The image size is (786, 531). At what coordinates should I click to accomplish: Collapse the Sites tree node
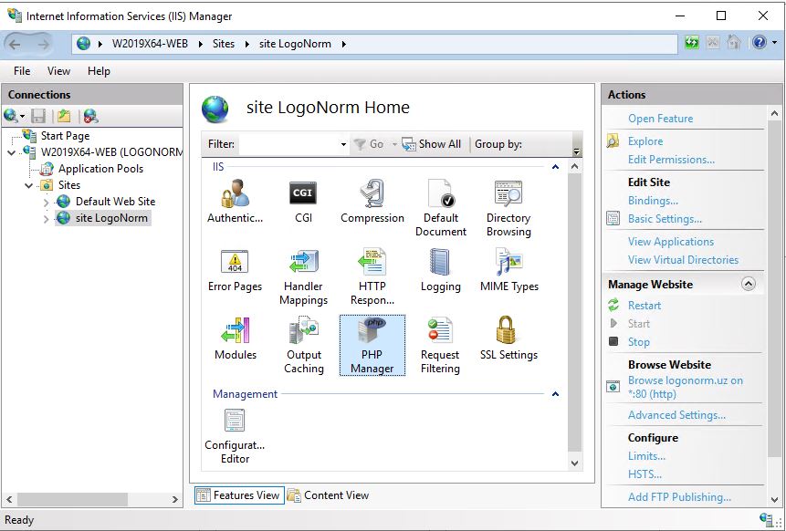coord(29,185)
